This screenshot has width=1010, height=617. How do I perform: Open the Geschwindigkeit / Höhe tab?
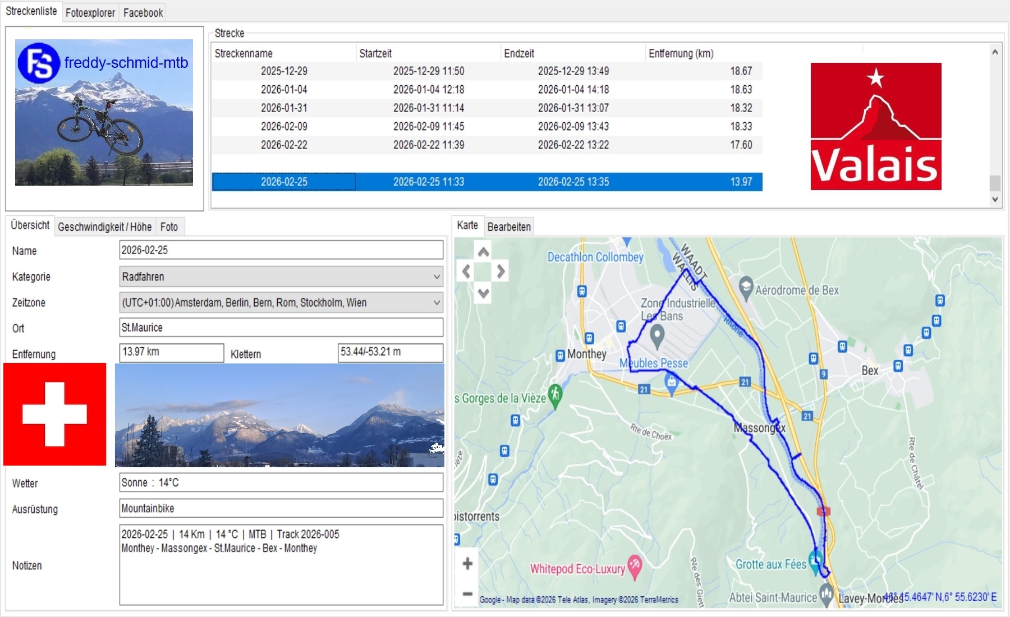pyautogui.click(x=105, y=227)
